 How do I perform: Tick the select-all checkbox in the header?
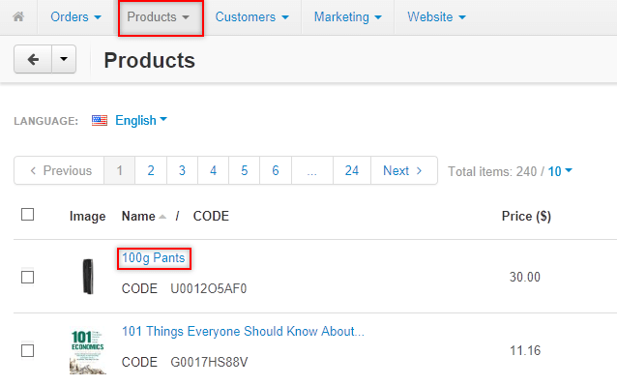point(27,215)
